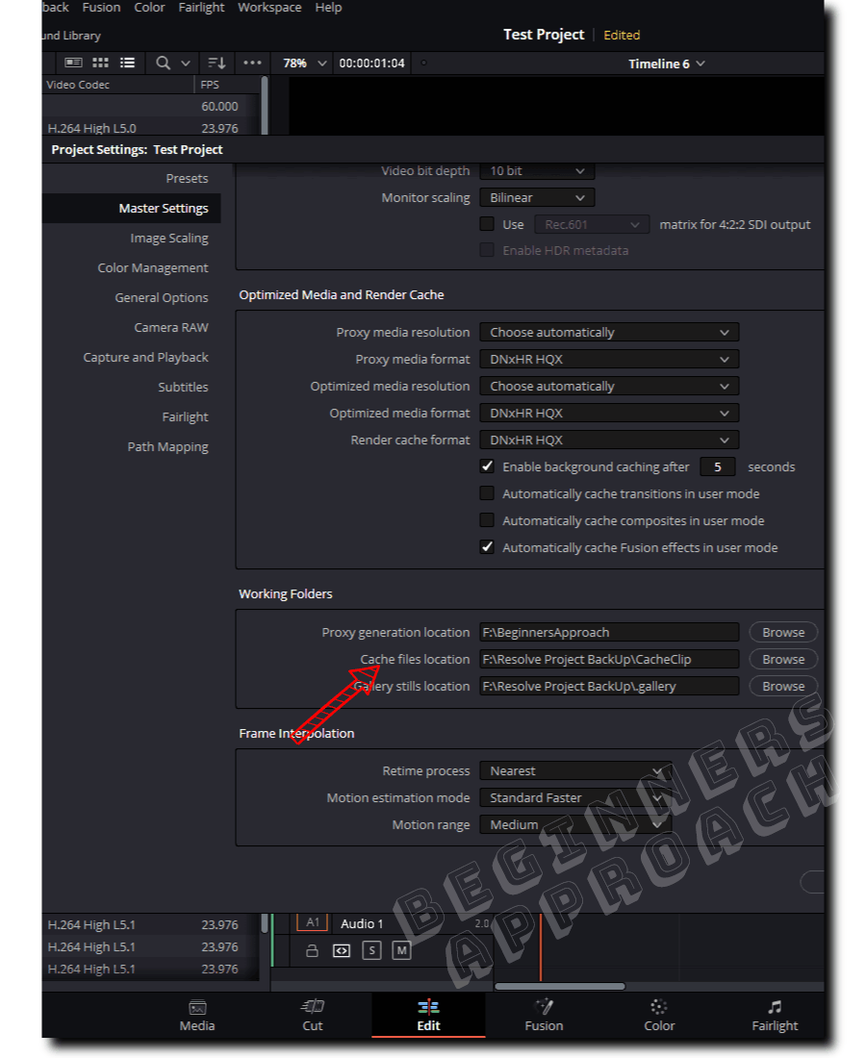Open the Fusion page

pos(544,1016)
